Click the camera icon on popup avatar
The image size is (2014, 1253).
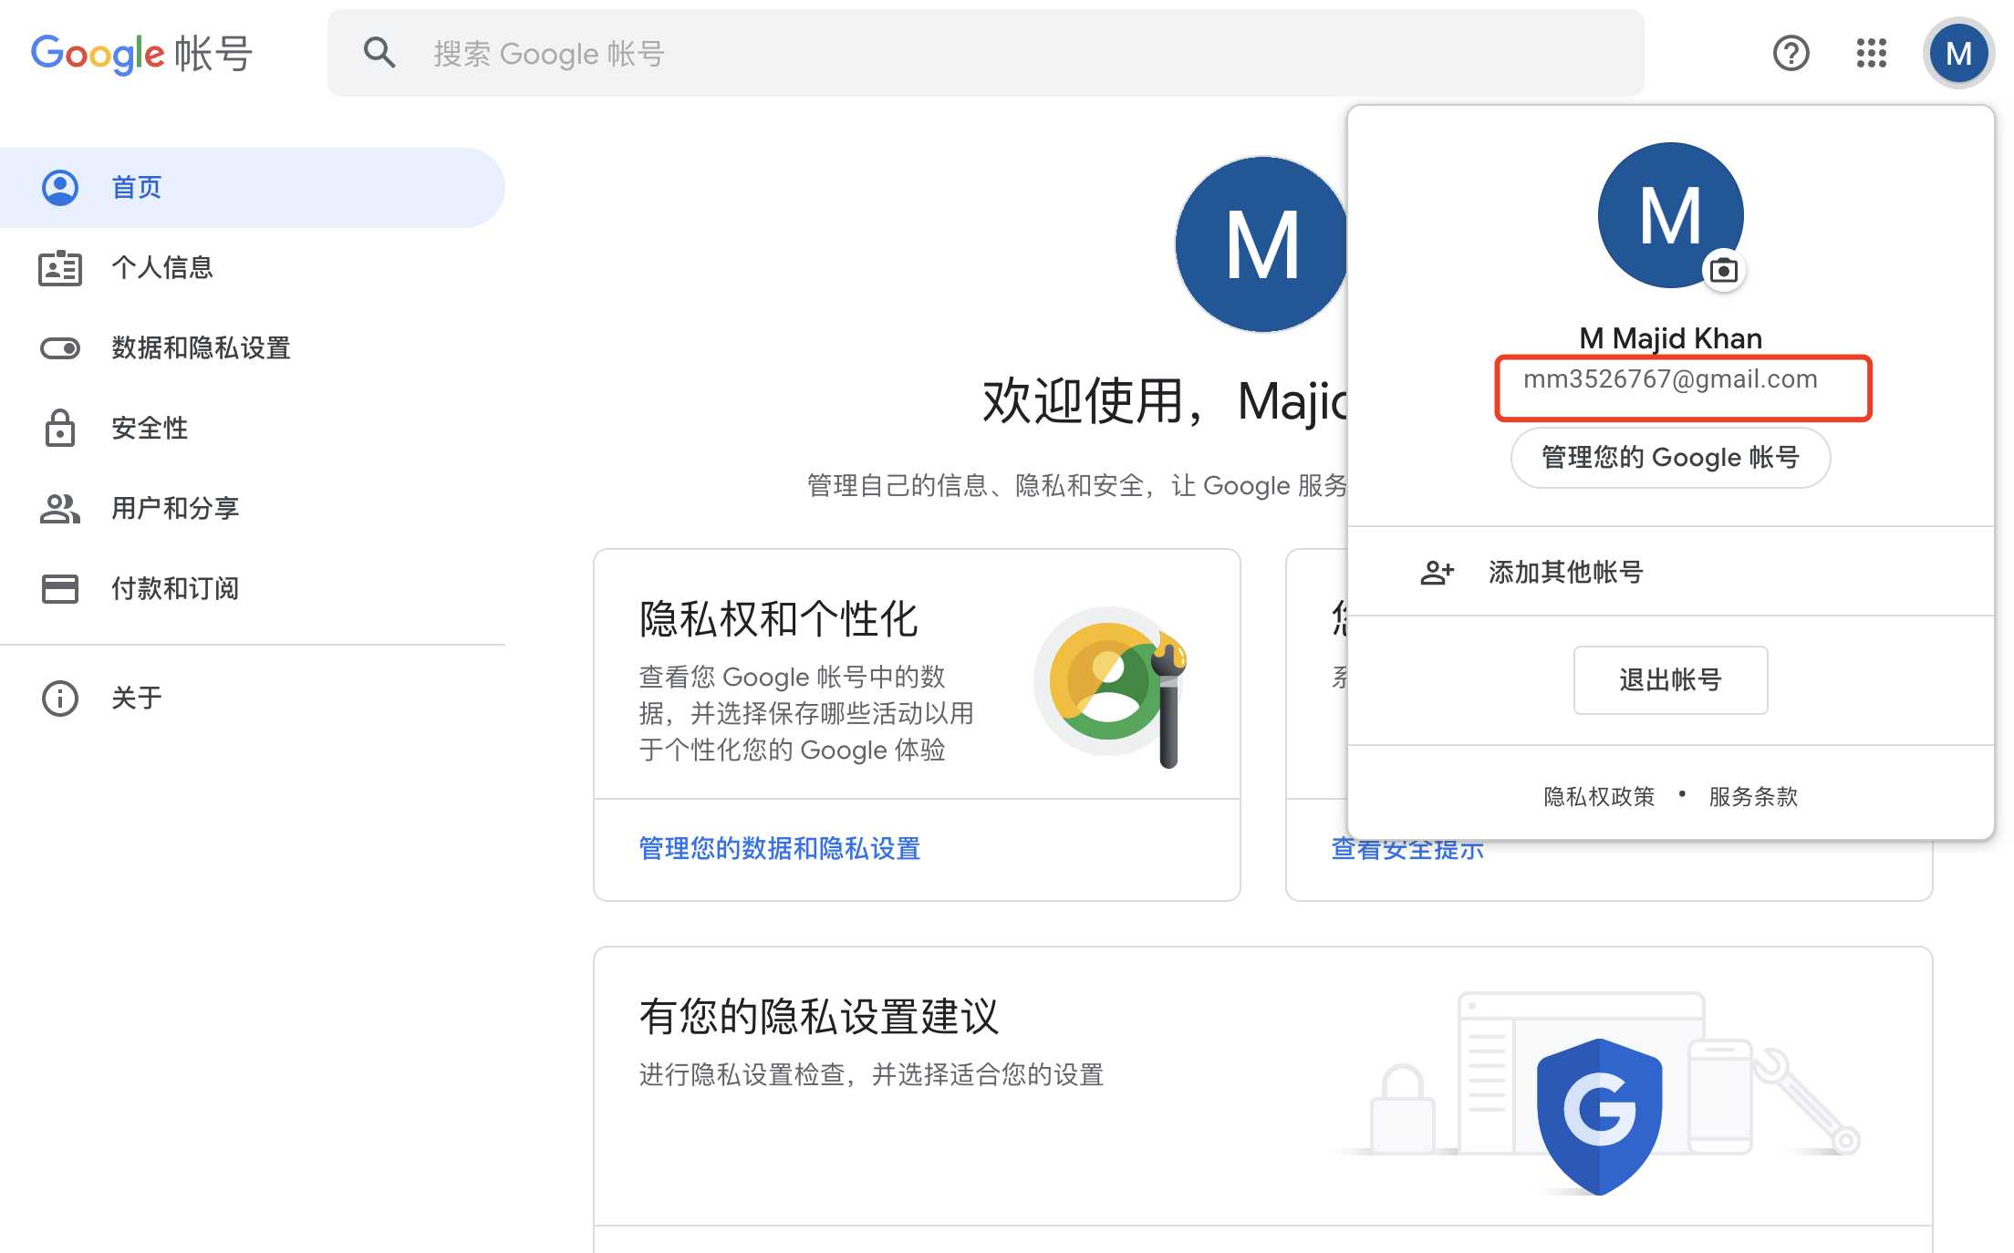click(1723, 270)
